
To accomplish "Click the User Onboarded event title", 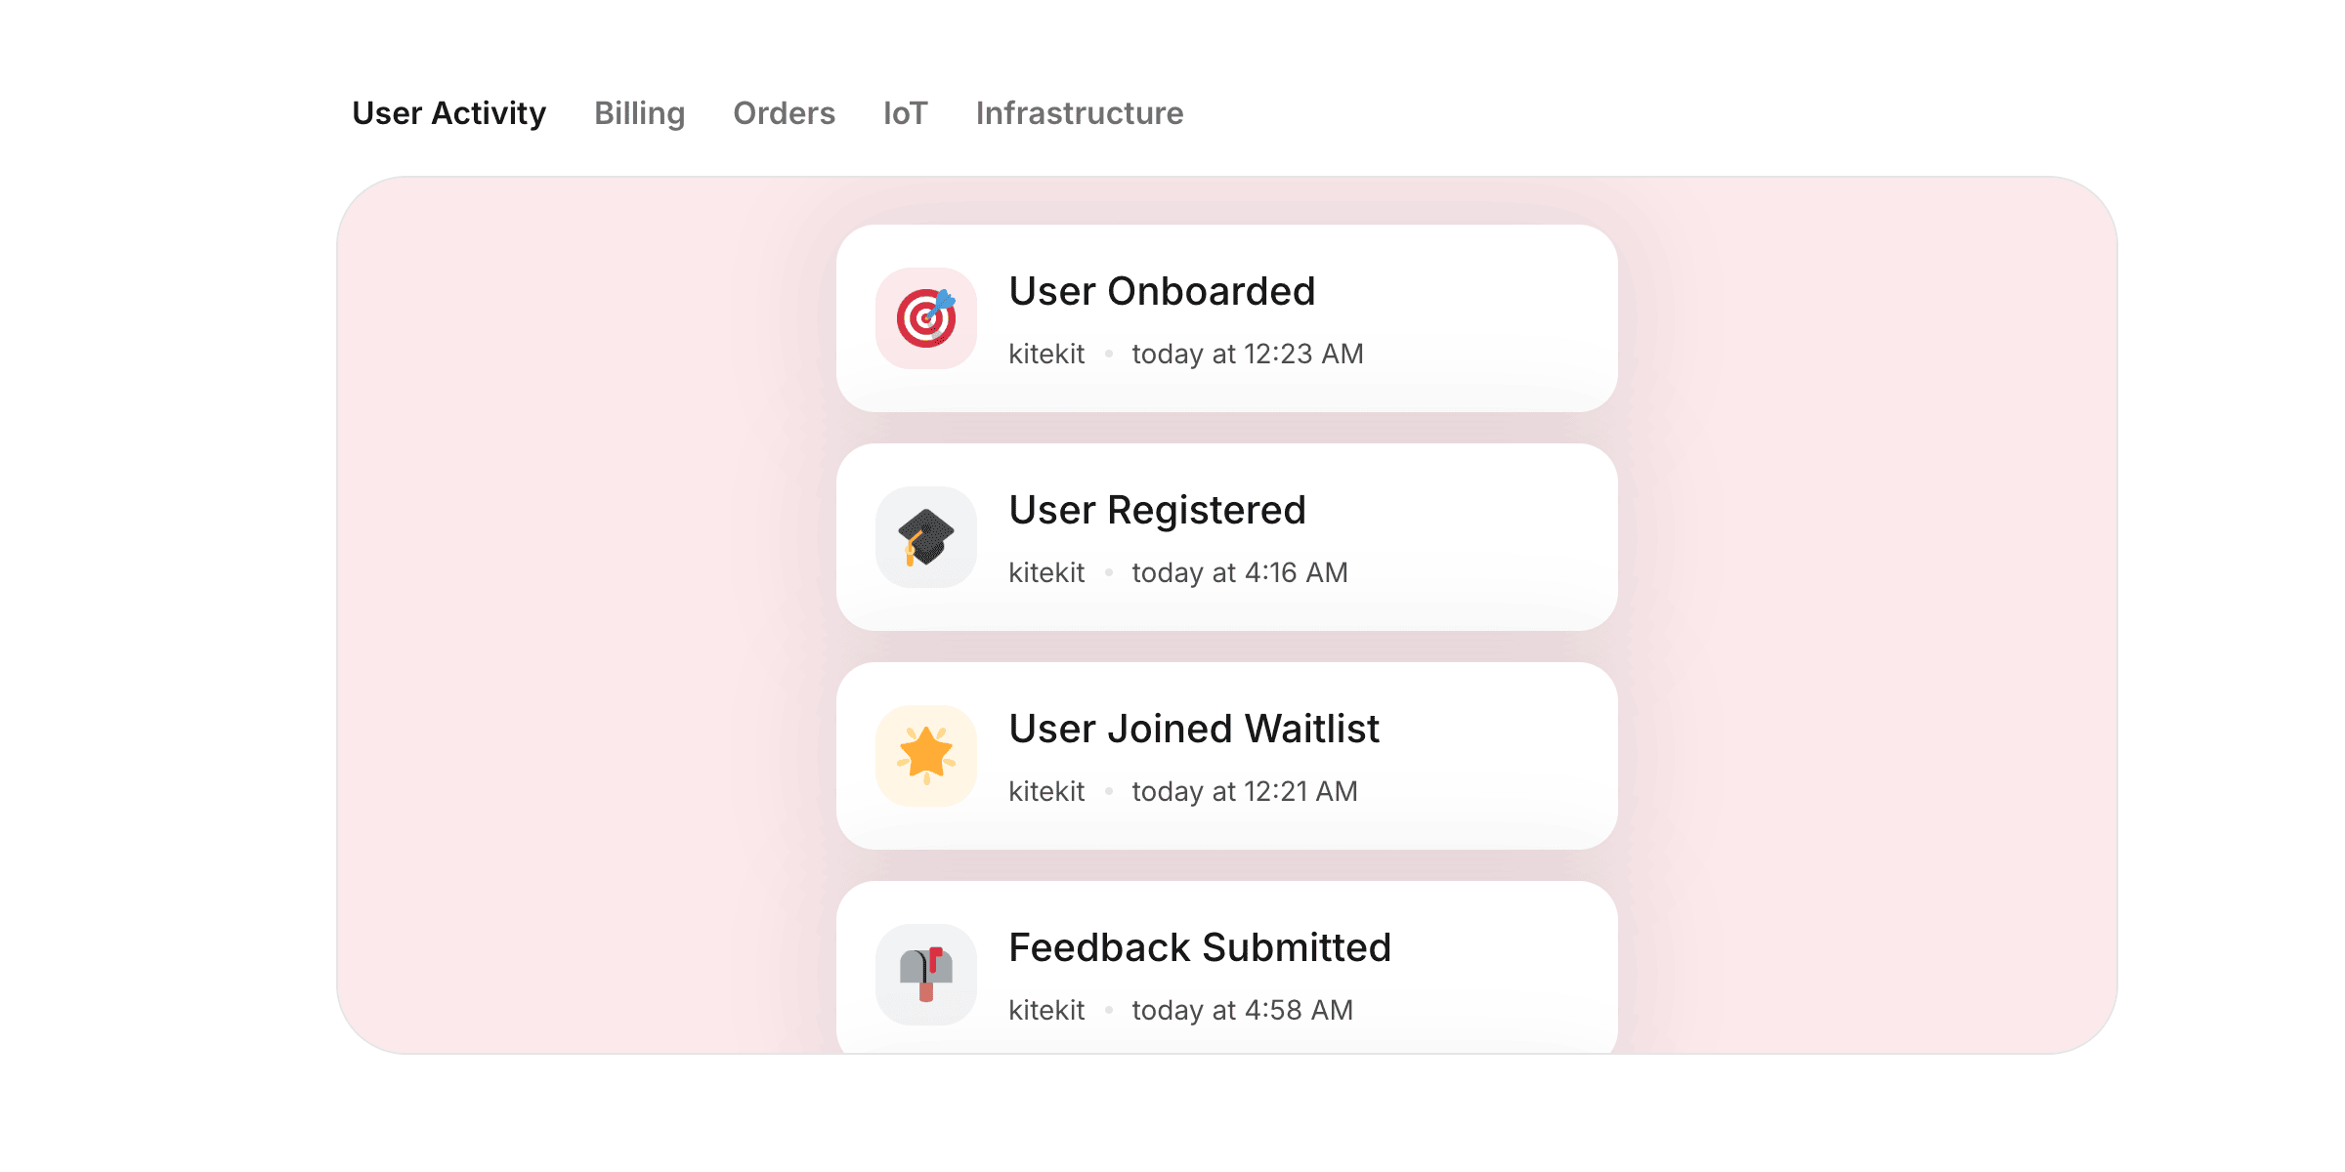I will pos(1163,290).
